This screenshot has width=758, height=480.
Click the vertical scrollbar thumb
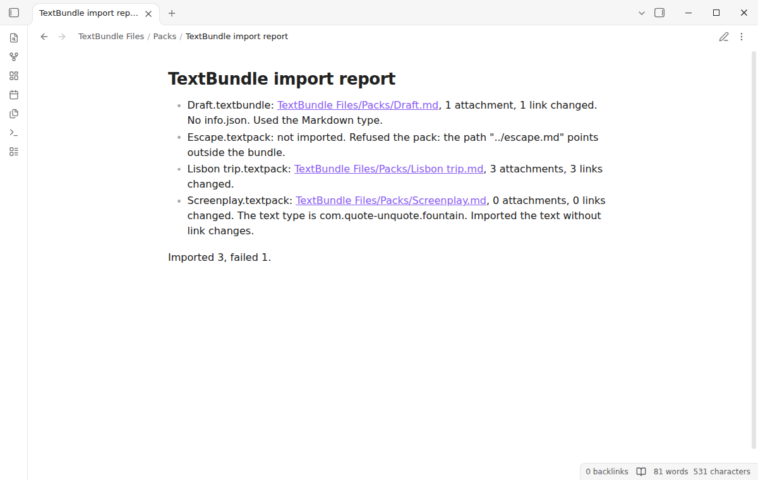(x=754, y=249)
